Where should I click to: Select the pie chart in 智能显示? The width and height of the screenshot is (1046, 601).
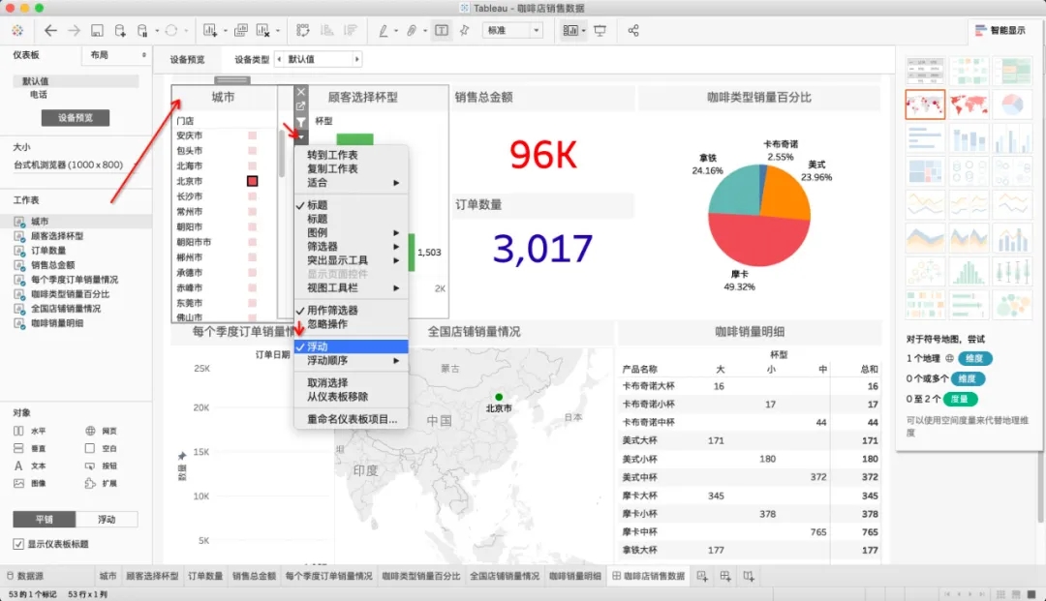pyautogui.click(x=1013, y=105)
